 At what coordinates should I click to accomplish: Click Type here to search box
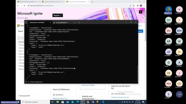click(35, 102)
